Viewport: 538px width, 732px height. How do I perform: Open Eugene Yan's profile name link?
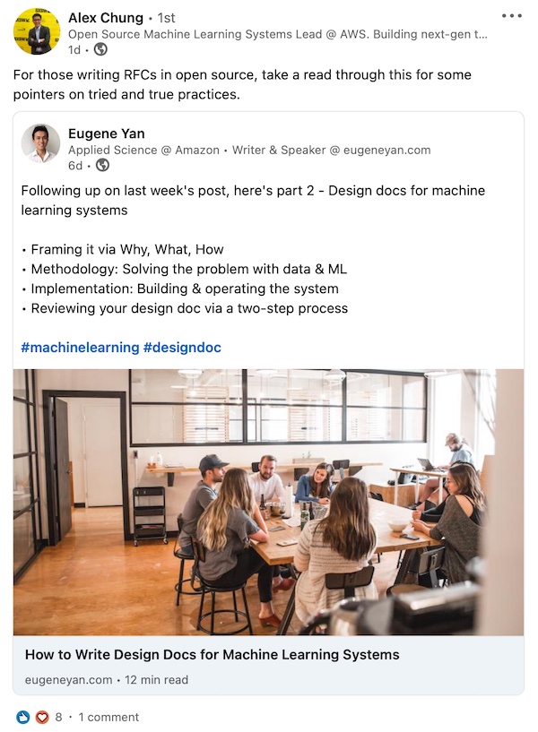tap(106, 134)
